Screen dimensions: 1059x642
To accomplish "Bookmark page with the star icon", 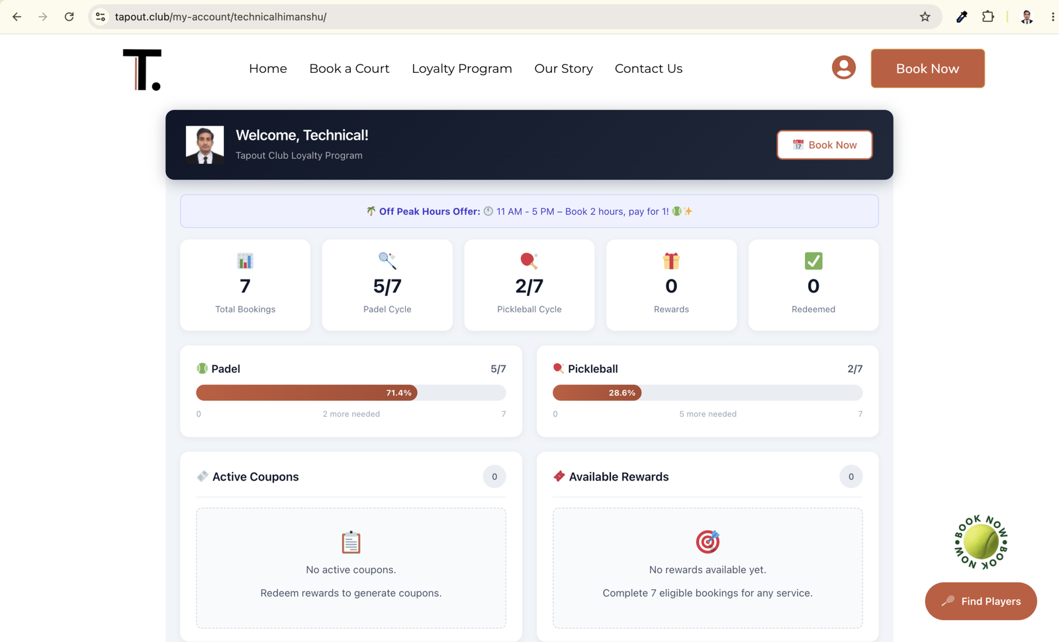I will tap(925, 17).
